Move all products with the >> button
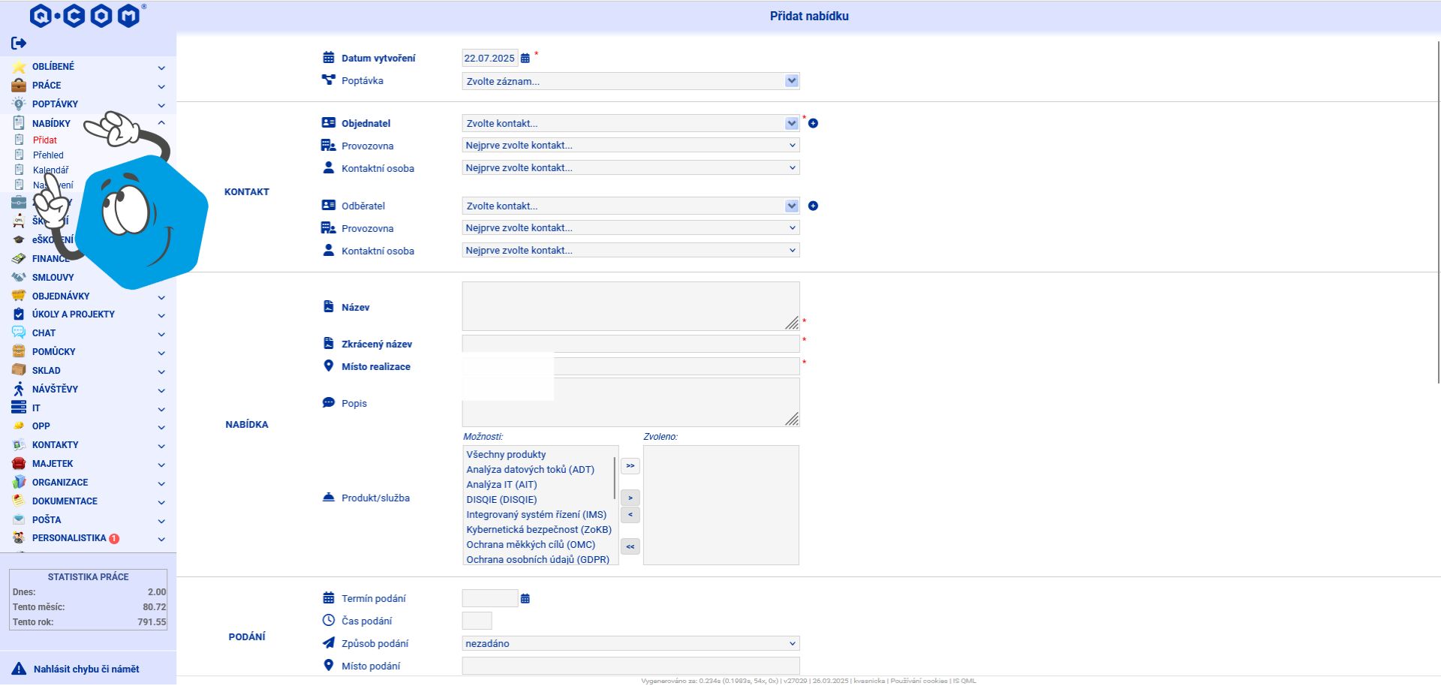Image resolution: width=1441 pixels, height=686 pixels. coord(630,466)
